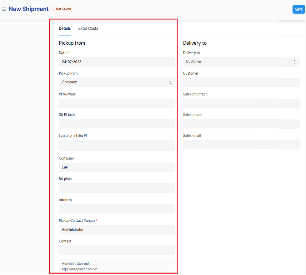This screenshot has width=306, height=275.
Task: Click the Sales email input field
Action: (x=241, y=145)
